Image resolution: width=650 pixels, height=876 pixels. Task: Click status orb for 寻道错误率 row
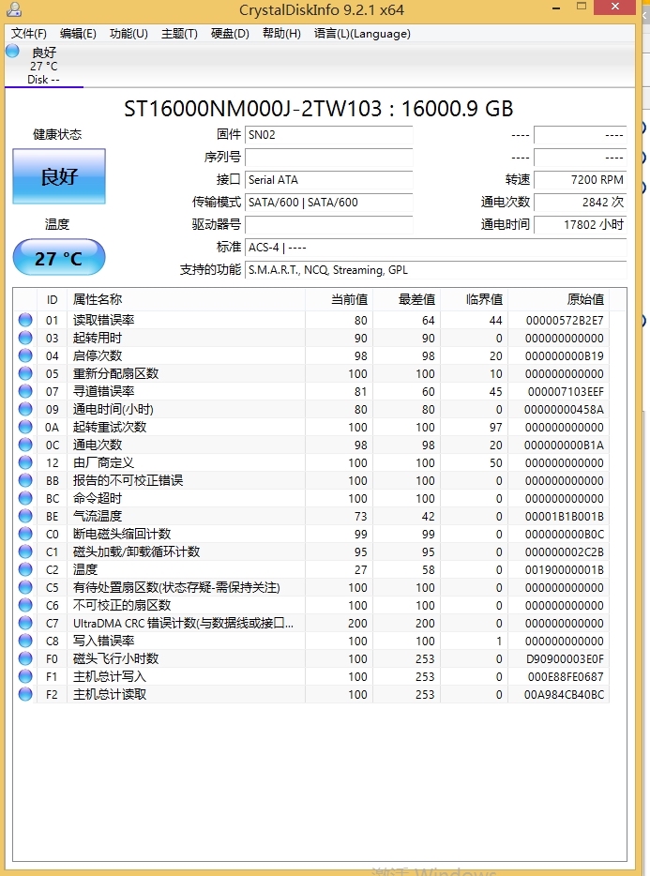[25, 391]
